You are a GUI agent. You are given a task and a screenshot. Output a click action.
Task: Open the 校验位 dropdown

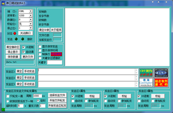coord(31,24)
